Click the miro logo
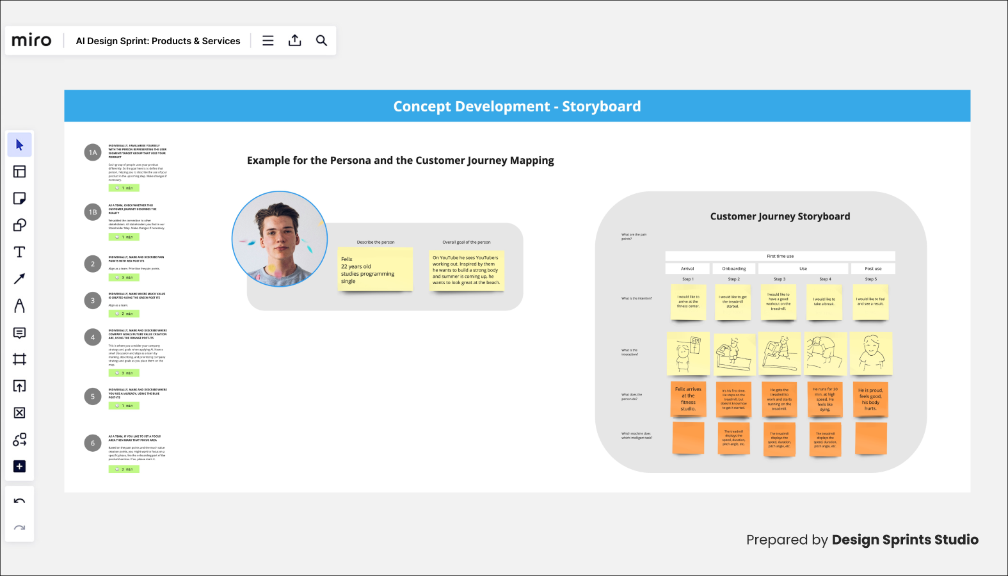Screen dimensions: 1008x576 [x=31, y=40]
